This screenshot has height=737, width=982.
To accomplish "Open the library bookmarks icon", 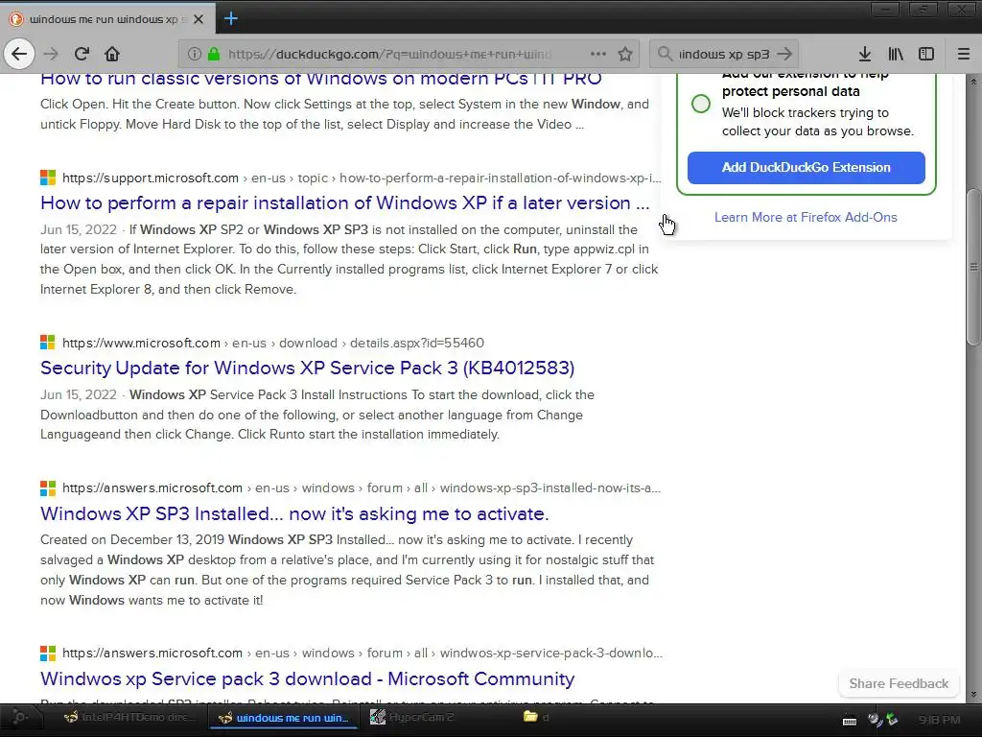I will (x=896, y=54).
